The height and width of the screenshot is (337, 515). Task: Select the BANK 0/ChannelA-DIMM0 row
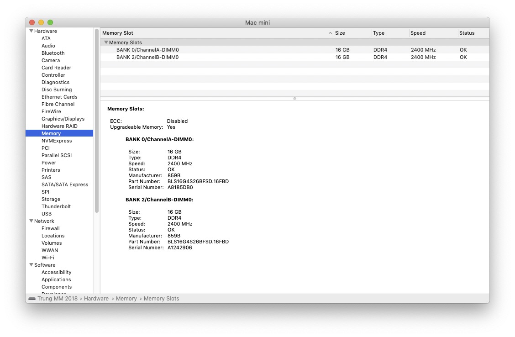pos(294,50)
